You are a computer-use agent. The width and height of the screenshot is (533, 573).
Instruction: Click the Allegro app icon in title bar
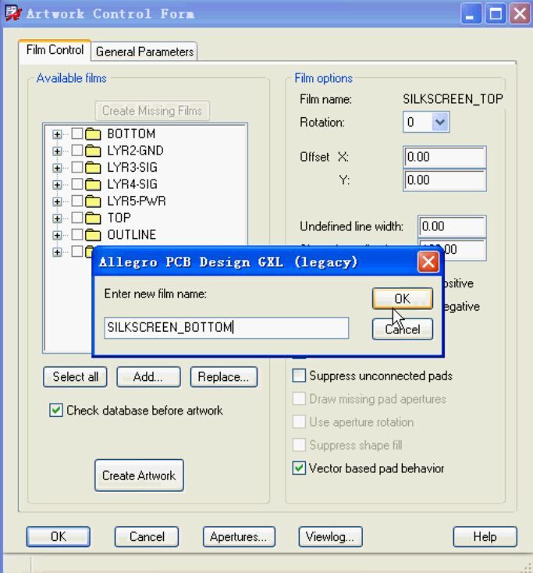(x=12, y=13)
